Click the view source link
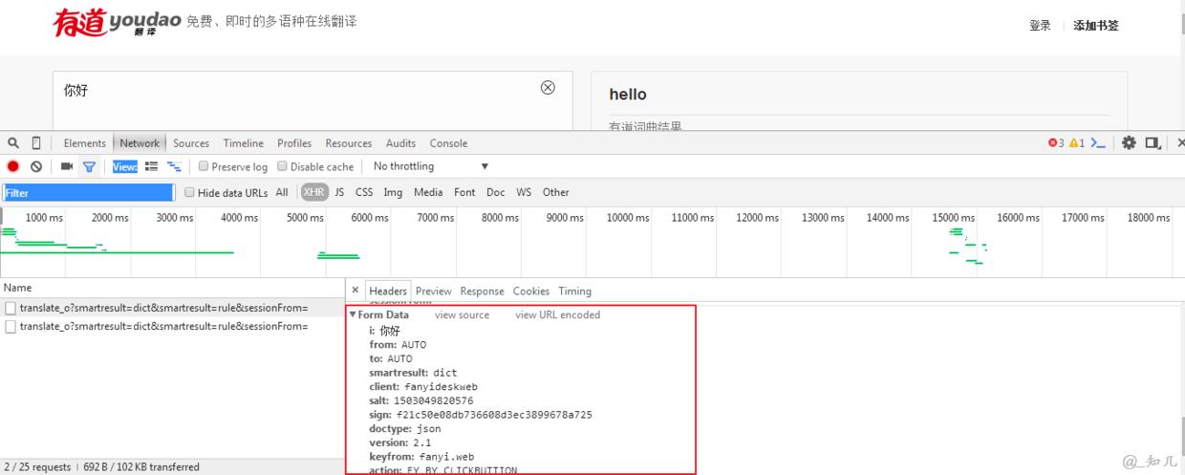This screenshot has height=475, width=1185. coord(462,315)
